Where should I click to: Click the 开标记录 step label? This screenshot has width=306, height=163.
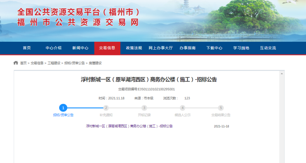(x=144, y=115)
